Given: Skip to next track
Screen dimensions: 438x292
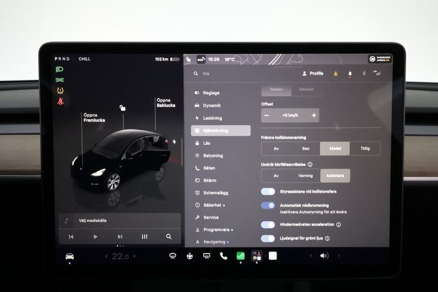Looking at the screenshot, I should 120,237.
